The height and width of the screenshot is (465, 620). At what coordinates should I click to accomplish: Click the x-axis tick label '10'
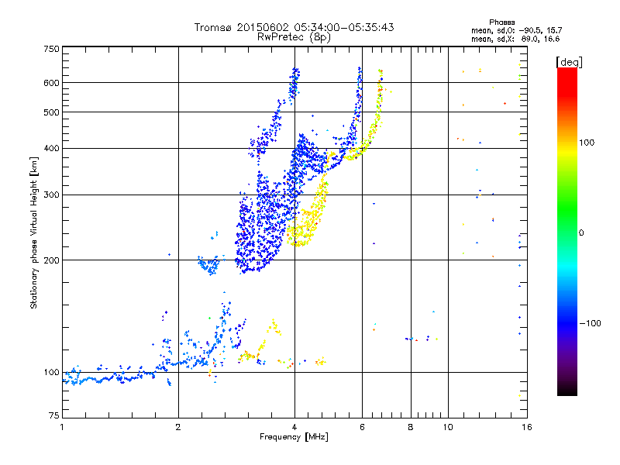448,427
